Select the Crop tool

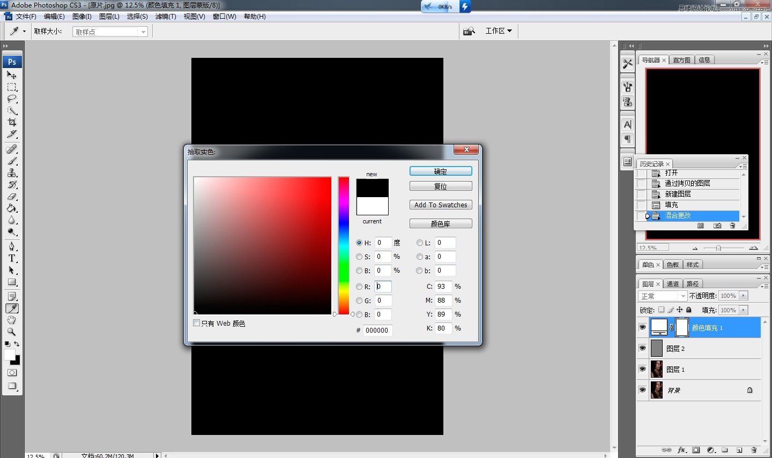click(x=12, y=123)
